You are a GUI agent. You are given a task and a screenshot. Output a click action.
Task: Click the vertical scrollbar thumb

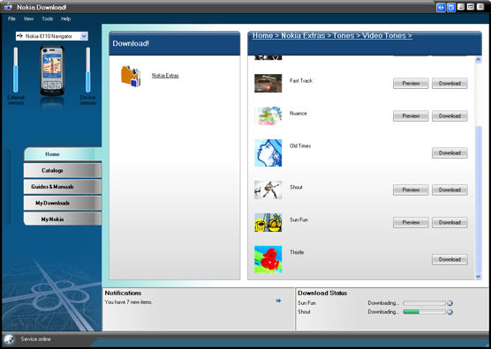coord(478,199)
